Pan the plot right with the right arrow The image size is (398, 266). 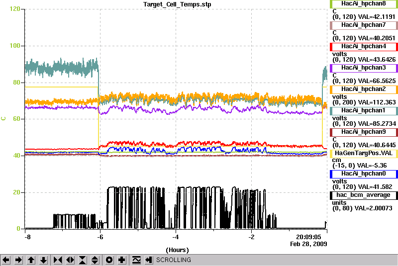18,260
